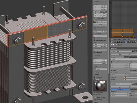Disable the Matcap checkbox
This screenshot has height=103, width=137.
94,79
